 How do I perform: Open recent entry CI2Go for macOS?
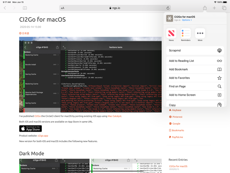pyautogui.click(x=178, y=166)
